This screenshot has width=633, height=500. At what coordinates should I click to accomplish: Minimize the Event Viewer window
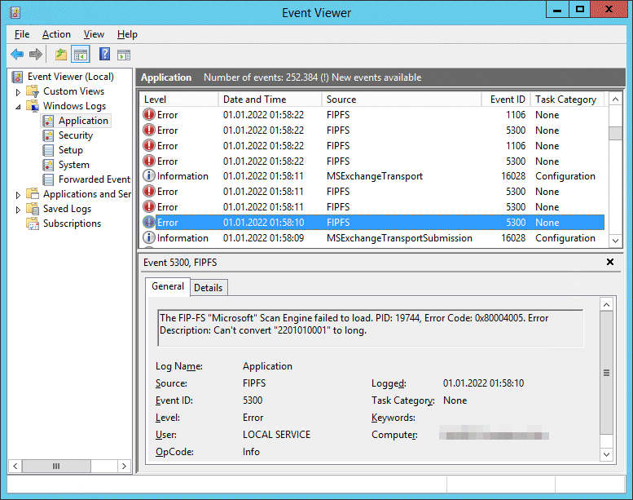tap(557, 9)
